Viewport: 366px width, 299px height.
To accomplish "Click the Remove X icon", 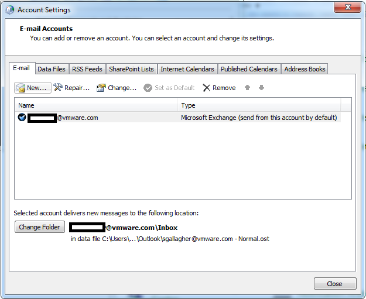I will click(x=206, y=88).
